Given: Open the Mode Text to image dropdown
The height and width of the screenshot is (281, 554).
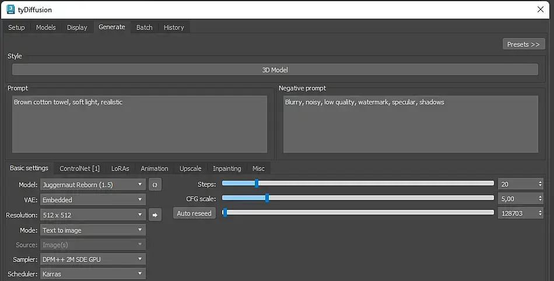Looking at the screenshot, I should point(93,230).
